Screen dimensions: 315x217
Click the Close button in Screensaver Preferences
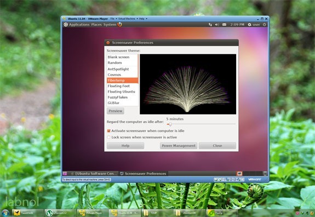(217, 146)
